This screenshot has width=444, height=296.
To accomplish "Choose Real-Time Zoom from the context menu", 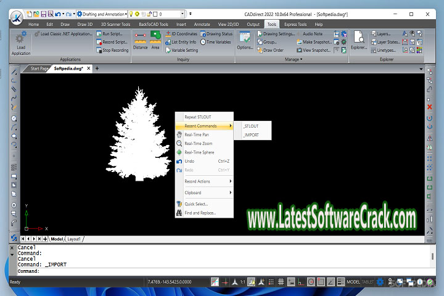I will pos(198,143).
